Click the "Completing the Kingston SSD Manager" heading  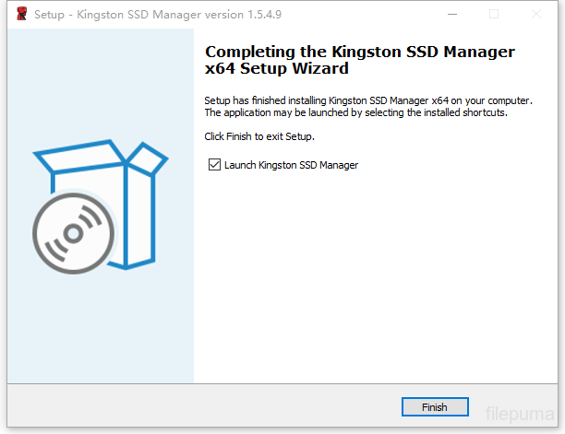click(360, 52)
